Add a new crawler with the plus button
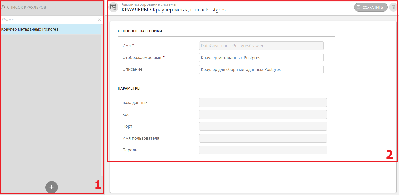 52,187
